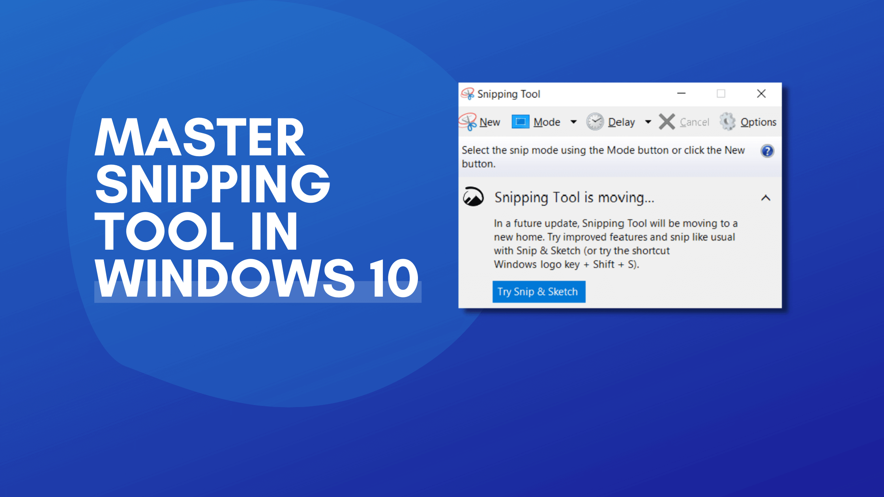Image resolution: width=884 pixels, height=497 pixels.
Task: Click the Cancel toolbar label
Action: 694,122
